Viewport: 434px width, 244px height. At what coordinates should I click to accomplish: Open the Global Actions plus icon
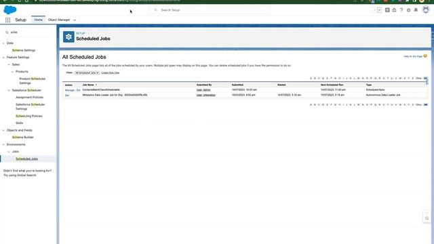tap(387, 10)
